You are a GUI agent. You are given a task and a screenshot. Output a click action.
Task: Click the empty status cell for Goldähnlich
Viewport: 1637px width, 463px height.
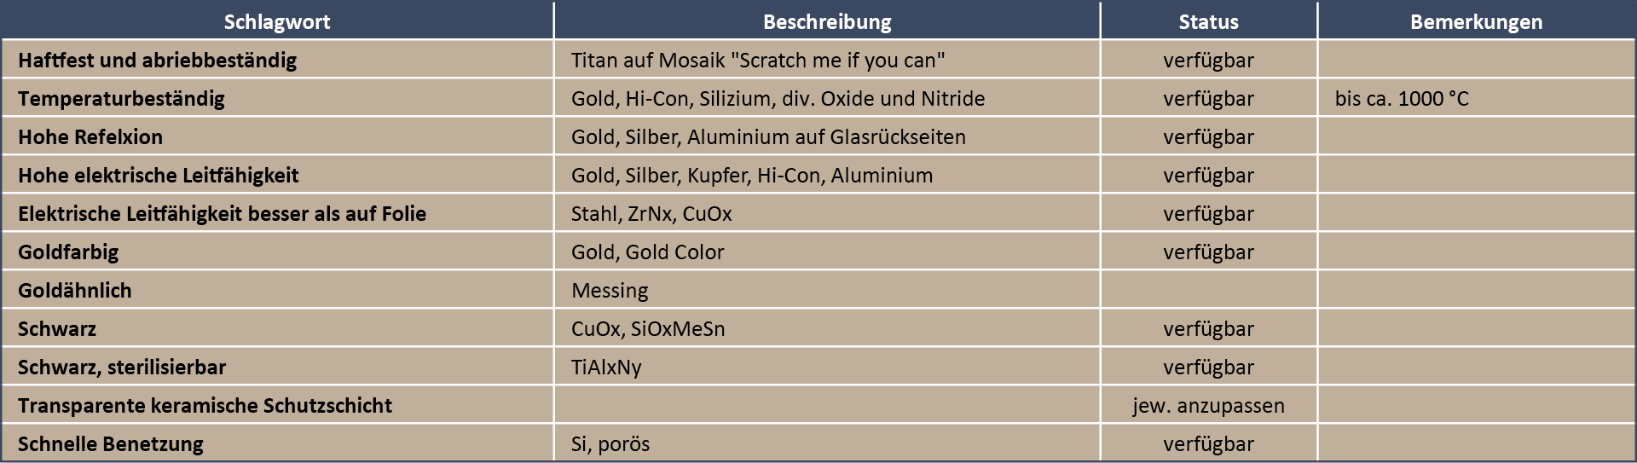(x=1208, y=290)
